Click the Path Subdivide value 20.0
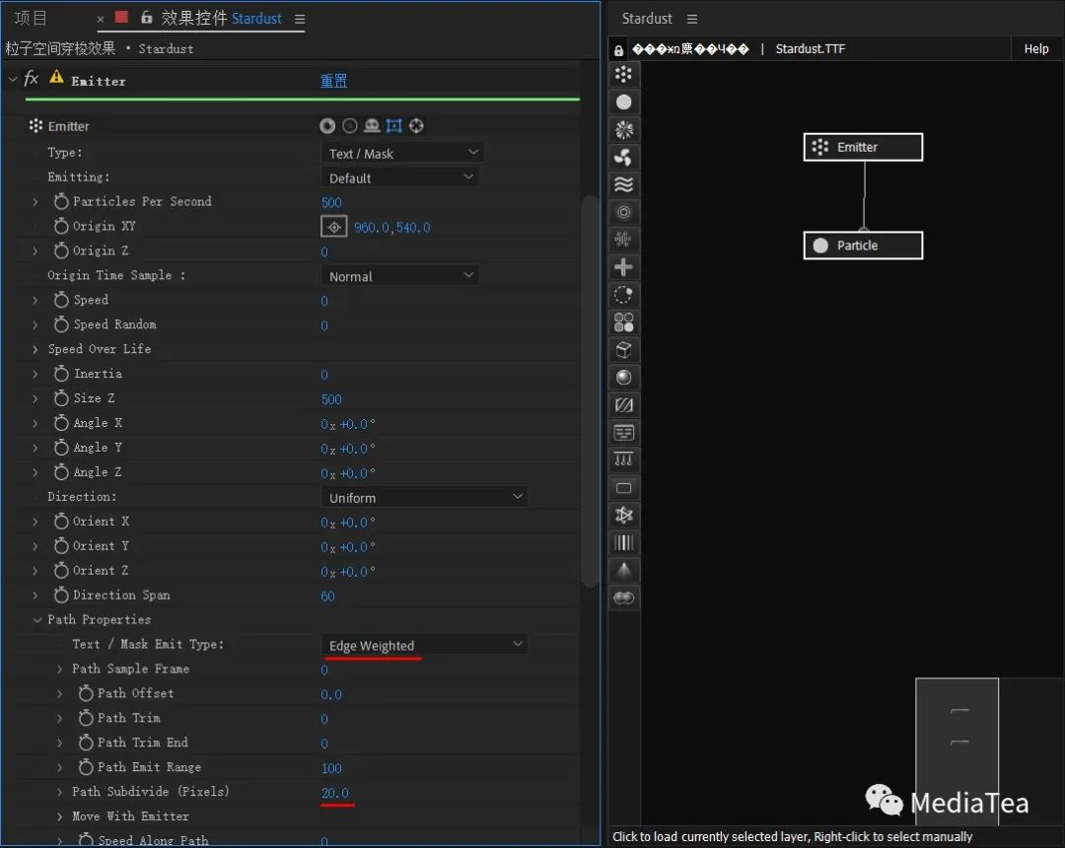1065x848 pixels. (x=335, y=793)
